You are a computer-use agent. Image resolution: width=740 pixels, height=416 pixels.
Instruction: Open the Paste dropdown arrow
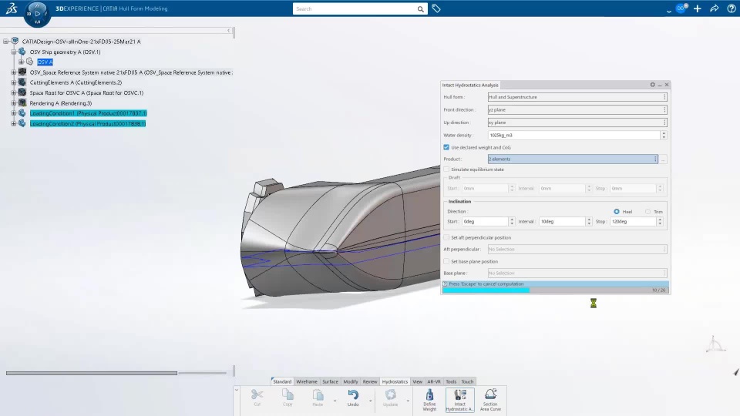(x=335, y=401)
